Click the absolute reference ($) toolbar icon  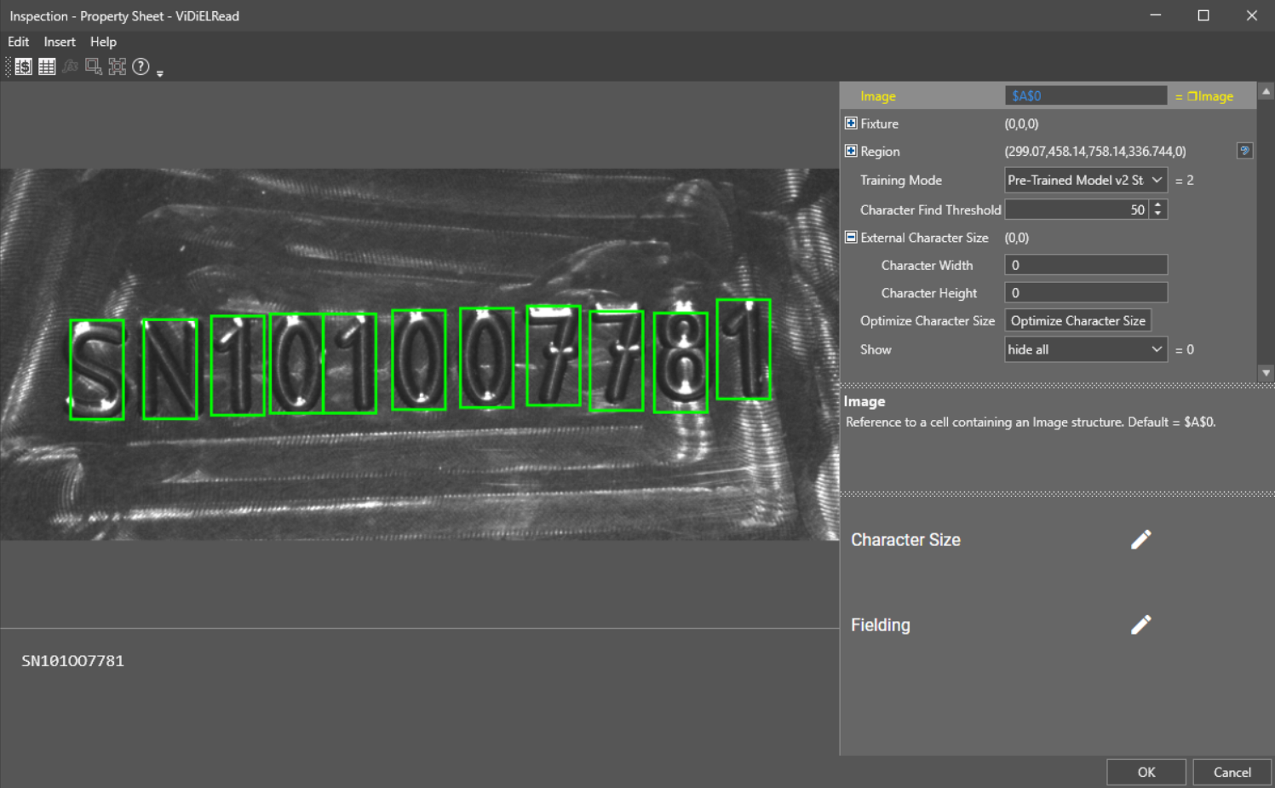(24, 66)
